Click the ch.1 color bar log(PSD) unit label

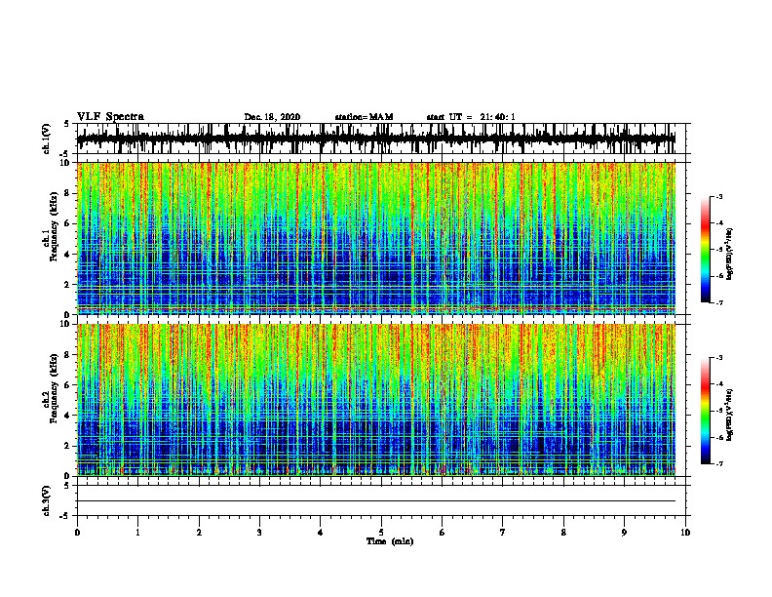(x=729, y=254)
